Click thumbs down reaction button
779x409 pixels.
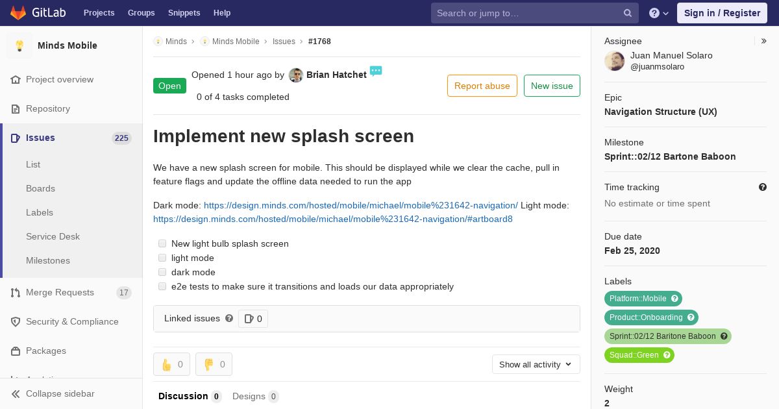pyautogui.click(x=214, y=364)
